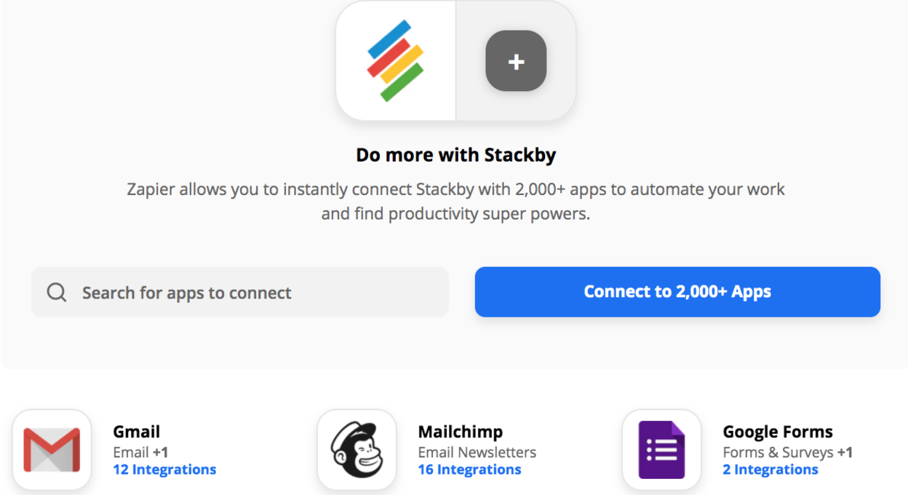This screenshot has height=495, width=908.
Task: Select the Mailchimp app name
Action: (x=460, y=432)
